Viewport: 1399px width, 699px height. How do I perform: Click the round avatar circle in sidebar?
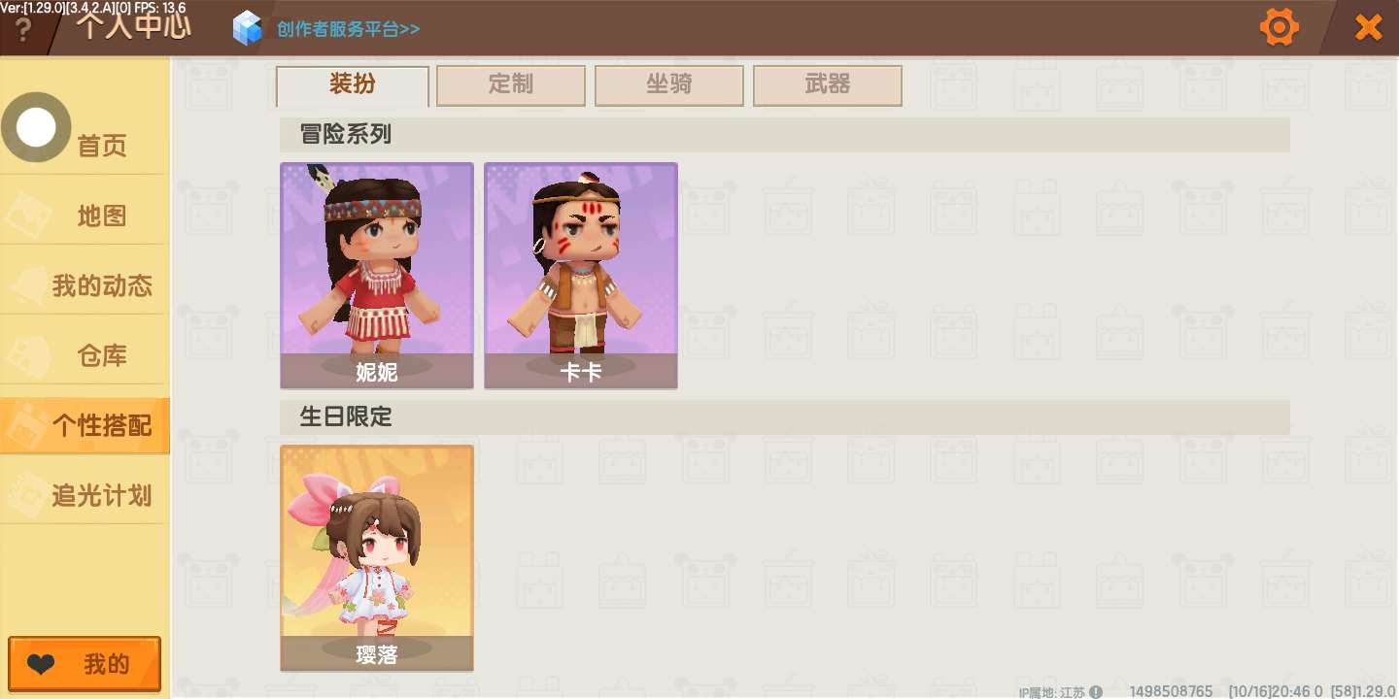36,127
